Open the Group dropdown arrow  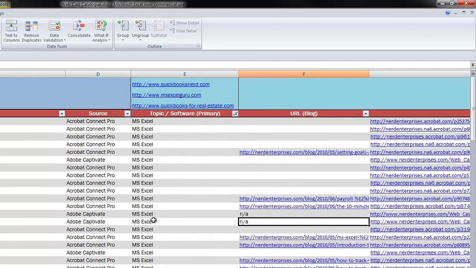[x=123, y=40]
